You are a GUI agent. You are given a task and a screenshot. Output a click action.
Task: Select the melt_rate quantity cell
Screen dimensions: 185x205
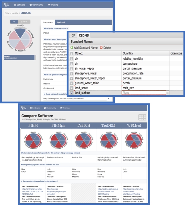(x=145, y=88)
